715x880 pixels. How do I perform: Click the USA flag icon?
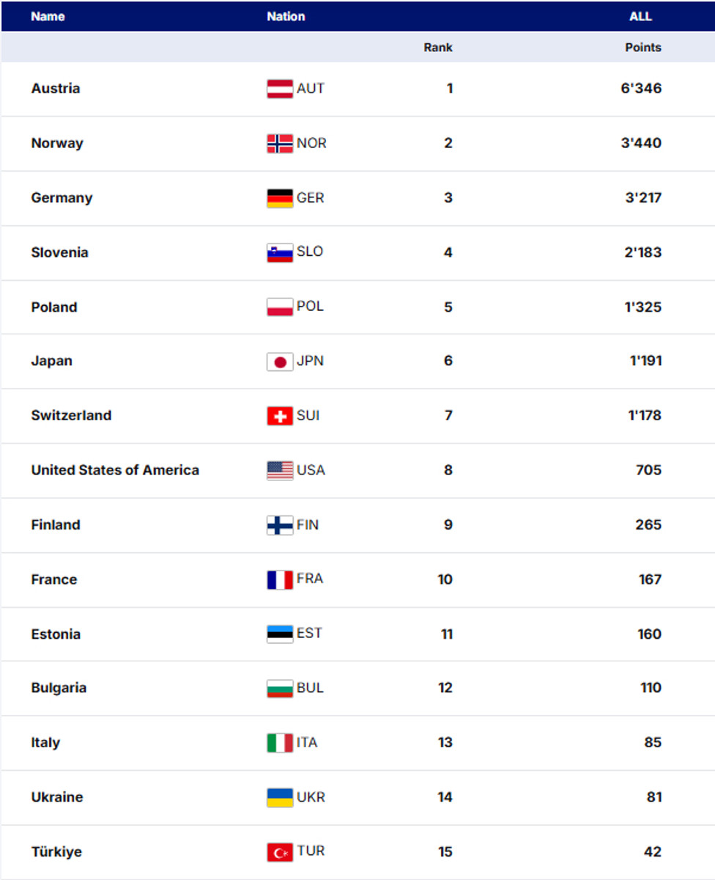[280, 470]
